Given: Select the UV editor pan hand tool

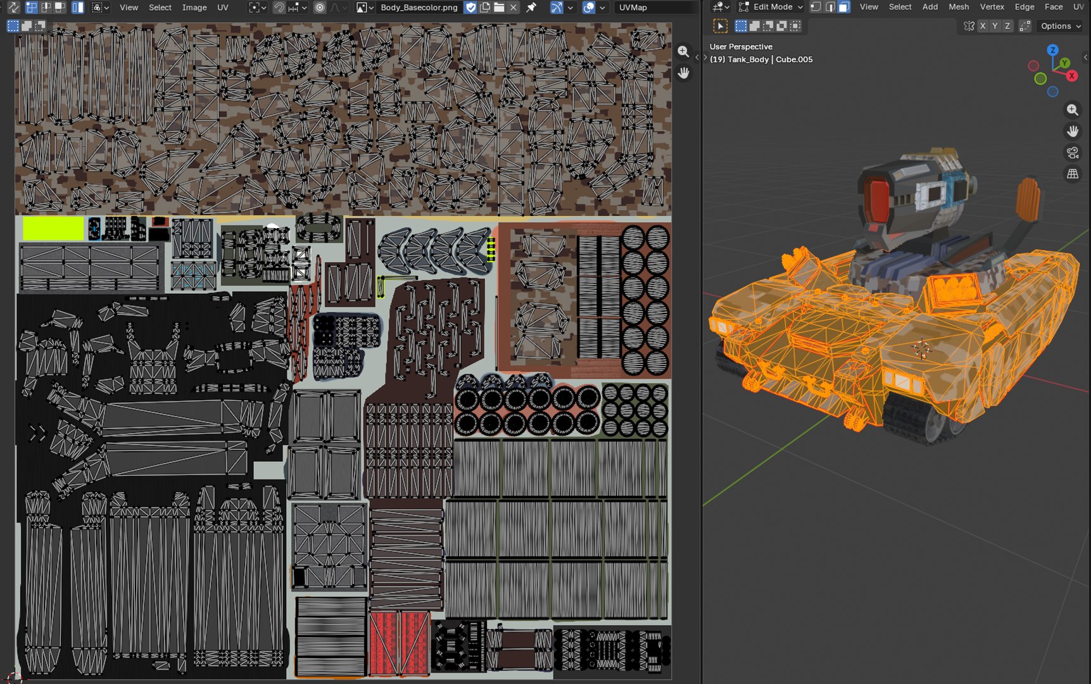Looking at the screenshot, I should click(x=683, y=73).
